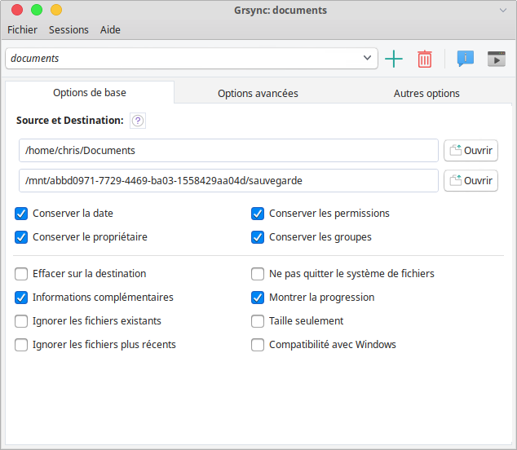The image size is (517, 450).
Task: Click the window title bar chevron icon
Action: click(x=503, y=10)
